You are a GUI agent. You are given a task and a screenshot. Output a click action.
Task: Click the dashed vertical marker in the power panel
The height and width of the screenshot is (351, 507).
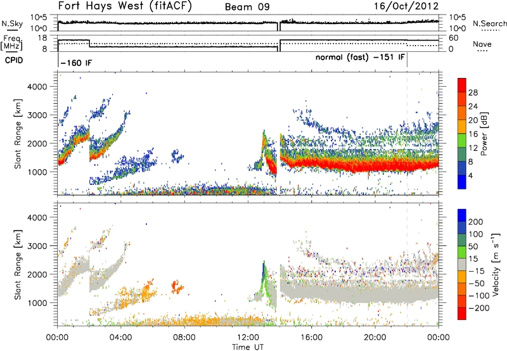(407, 133)
